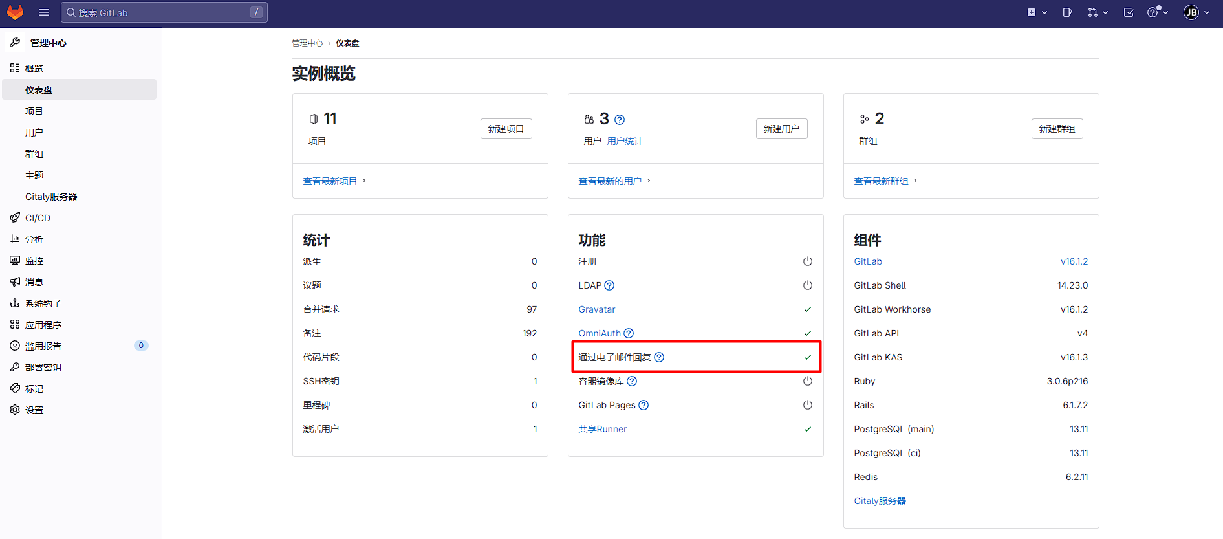Screen dimensions: 1223x539
Task: Open the hamburger navigation menu
Action: click(x=44, y=12)
